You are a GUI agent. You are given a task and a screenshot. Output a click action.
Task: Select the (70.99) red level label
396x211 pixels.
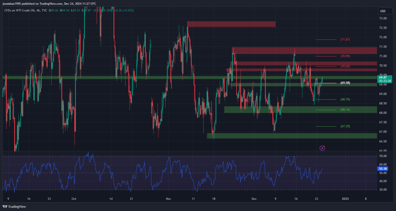point(345,56)
